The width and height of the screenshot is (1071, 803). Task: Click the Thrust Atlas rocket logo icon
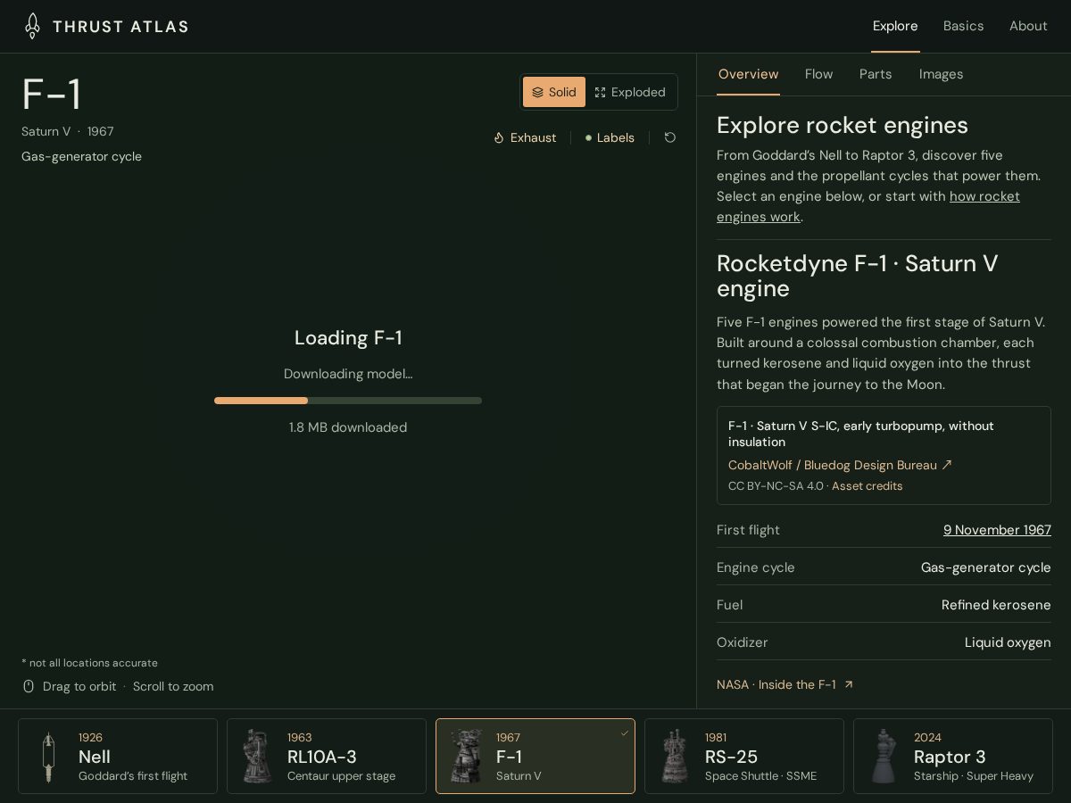32,26
